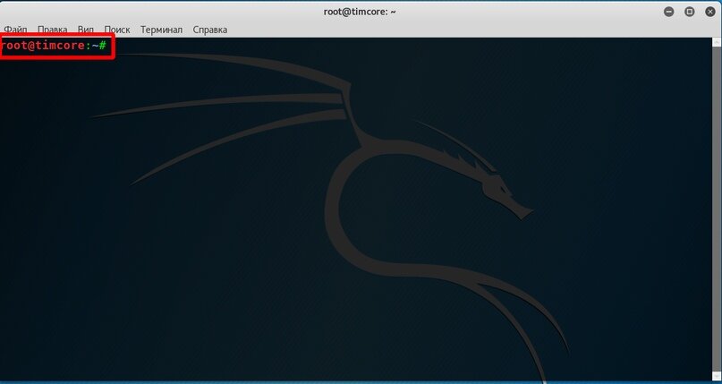Image resolution: width=722 pixels, height=384 pixels.
Task: Click the terminal vertical scrollbar
Action: (x=717, y=209)
